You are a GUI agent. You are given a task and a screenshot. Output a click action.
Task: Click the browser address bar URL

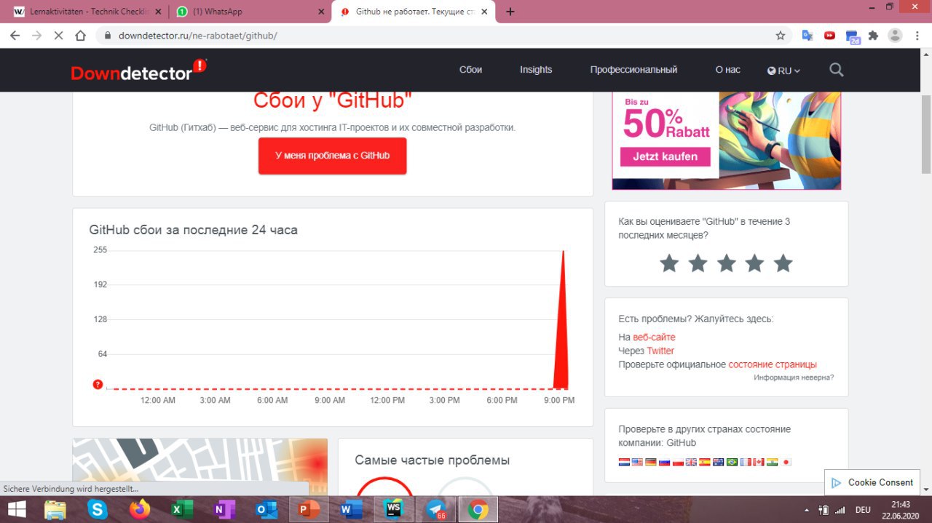coord(197,35)
